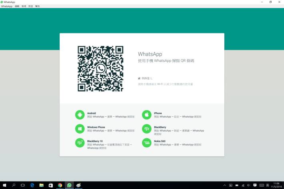This screenshot has height=189, width=284.
Task: Open the Windows Start menu
Action: point(4,185)
